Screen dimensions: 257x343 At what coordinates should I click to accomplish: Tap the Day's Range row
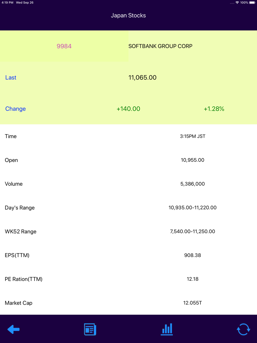[128, 207]
